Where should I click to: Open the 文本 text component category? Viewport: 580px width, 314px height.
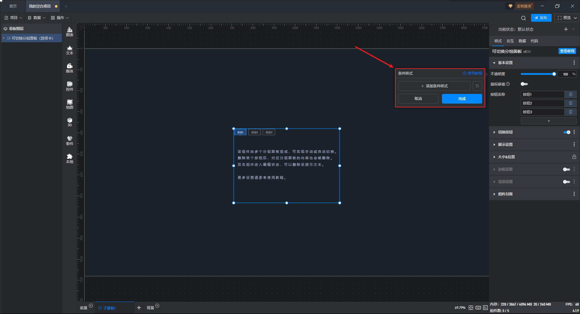pyautogui.click(x=69, y=50)
